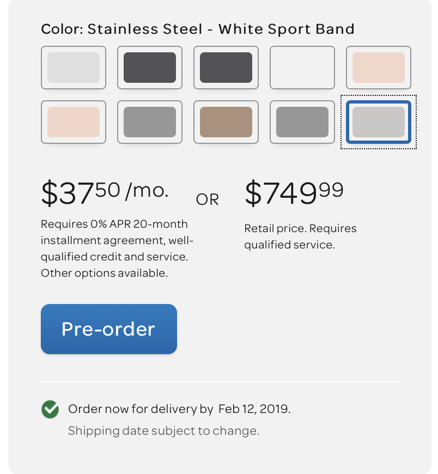The height and width of the screenshot is (474, 438).
Task: Click the Retail price qualified service note
Action: 300,236
